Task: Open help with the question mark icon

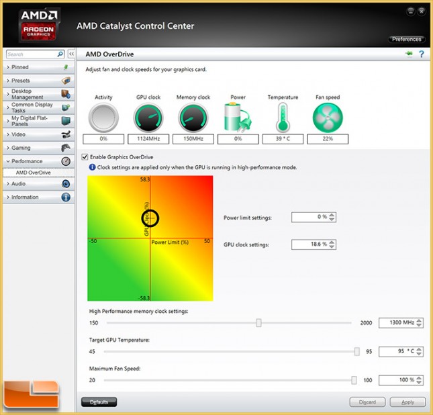Action: (x=422, y=54)
